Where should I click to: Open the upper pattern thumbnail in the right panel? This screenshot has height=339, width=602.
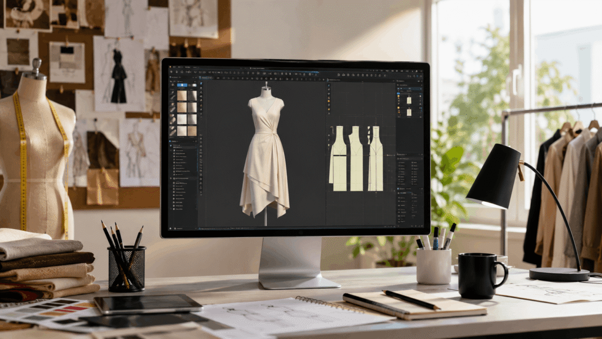409,100
